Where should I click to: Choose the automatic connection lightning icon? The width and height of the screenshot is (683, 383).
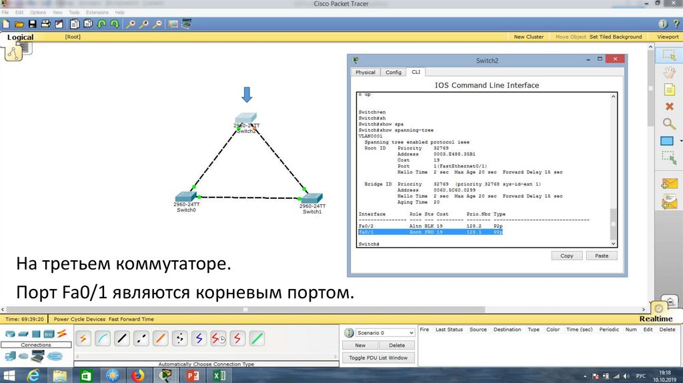point(83,338)
